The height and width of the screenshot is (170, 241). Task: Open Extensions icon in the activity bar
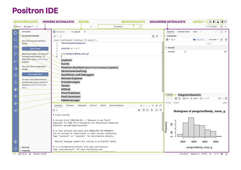click(x=15, y=75)
